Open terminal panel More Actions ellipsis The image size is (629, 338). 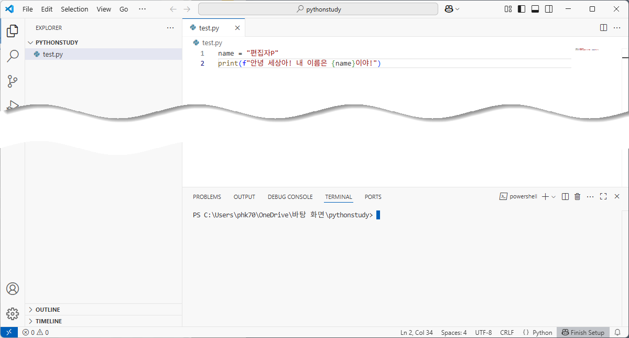pyautogui.click(x=590, y=196)
